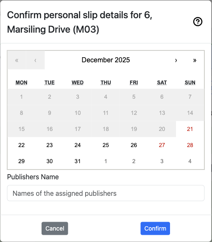Pick December 29 on the calendar

(22, 161)
